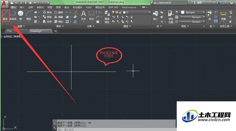
Task: Click the Array tool icon
Action: 67,22
